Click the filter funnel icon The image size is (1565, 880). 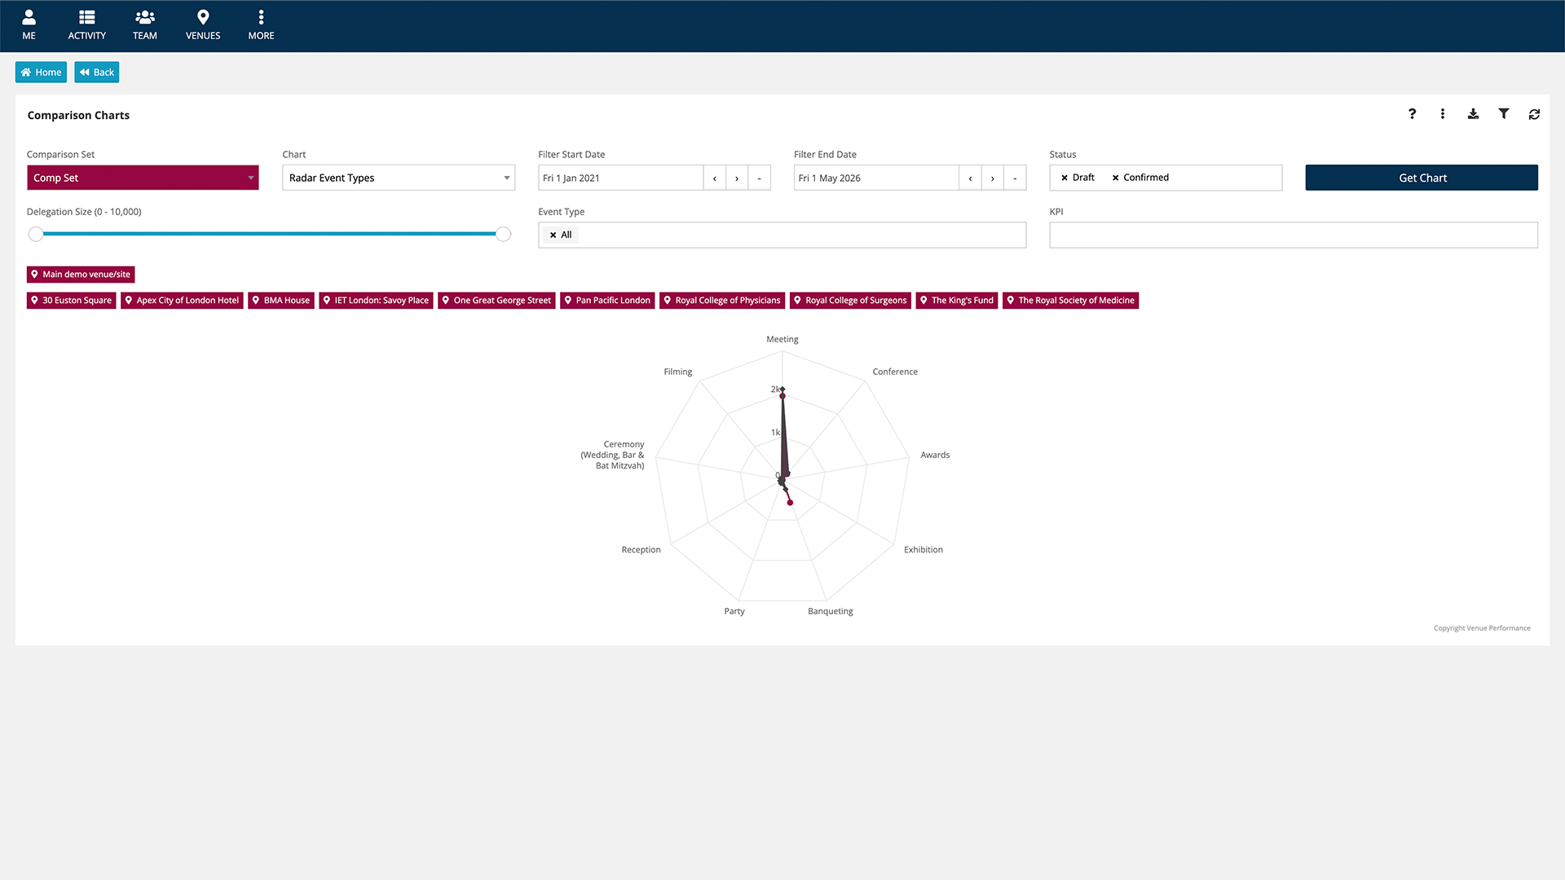tap(1503, 114)
